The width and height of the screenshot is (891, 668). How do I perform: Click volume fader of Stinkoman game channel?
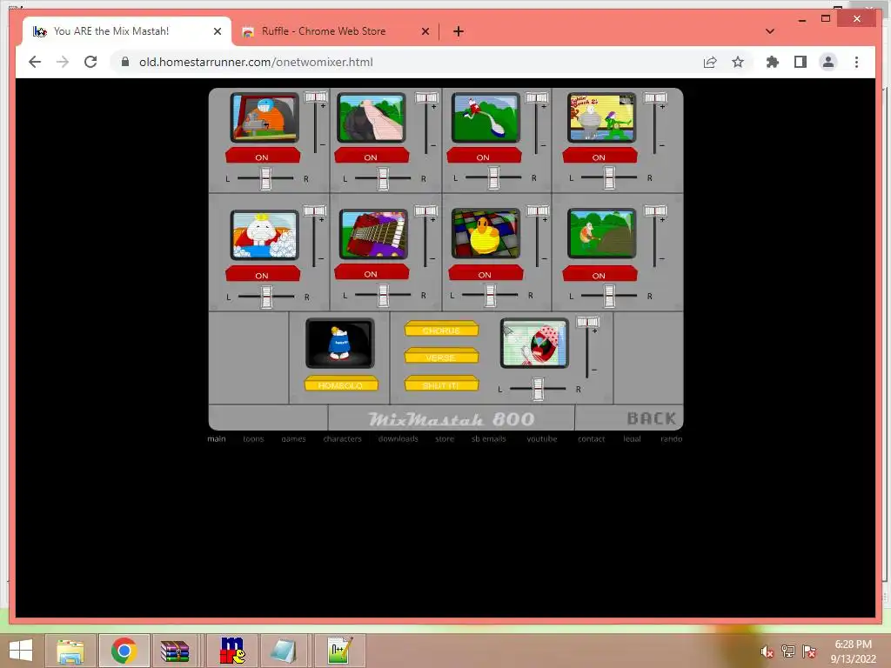coord(654,97)
